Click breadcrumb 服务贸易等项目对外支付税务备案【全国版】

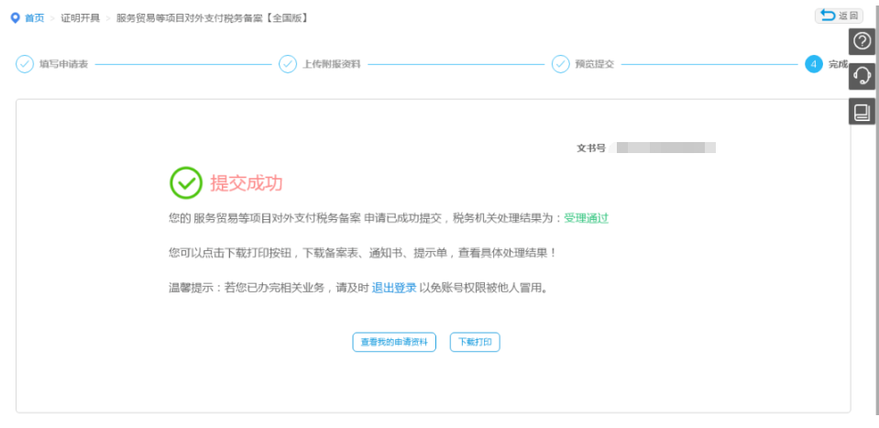click(213, 18)
